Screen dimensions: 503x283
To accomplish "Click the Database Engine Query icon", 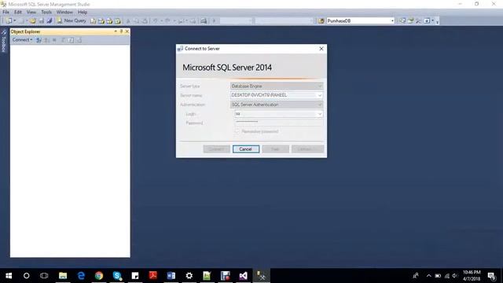I will coord(93,21).
